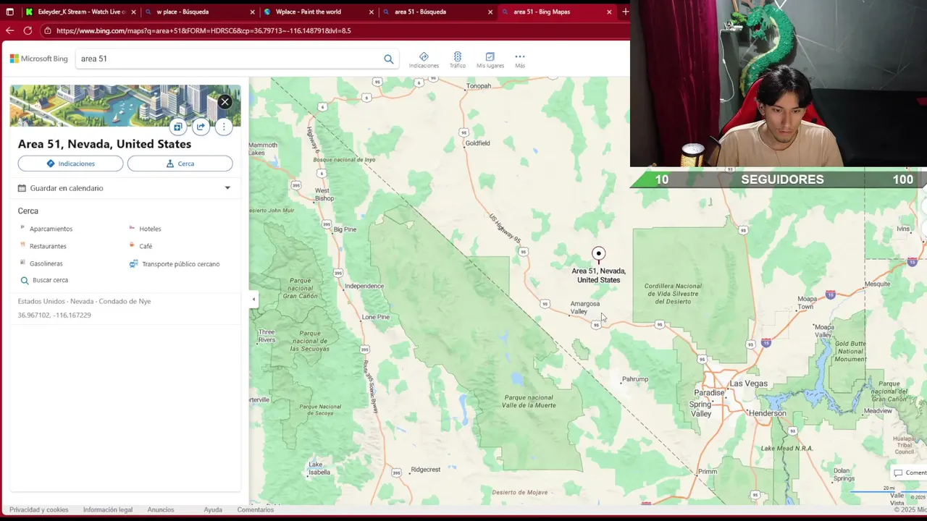Screen dimensions: 927x521
Task: Close the w place - Búsqueda tab
Action: coord(252,12)
